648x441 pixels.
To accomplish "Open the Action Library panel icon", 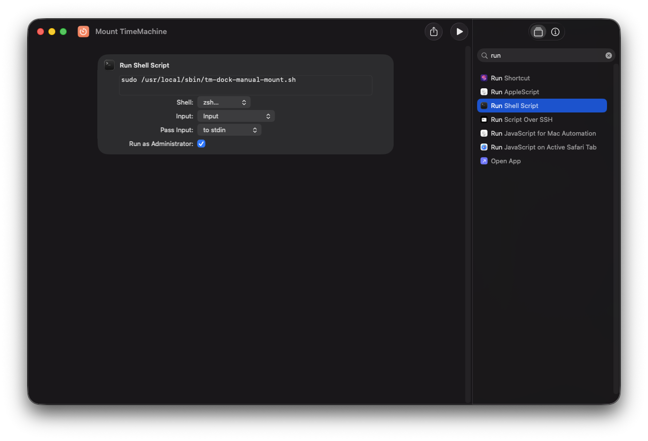I will (x=538, y=32).
